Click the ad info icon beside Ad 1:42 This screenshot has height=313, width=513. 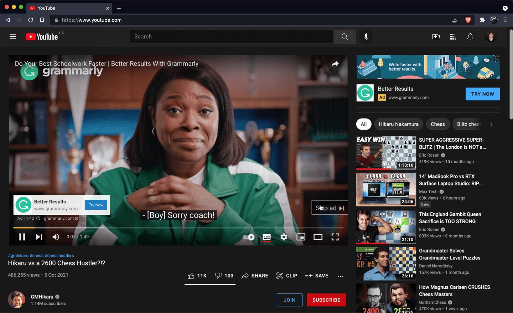38,218
